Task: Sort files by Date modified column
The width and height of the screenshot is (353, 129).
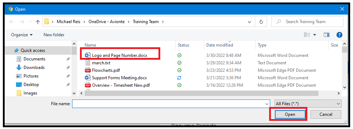Action: [x=220, y=45]
